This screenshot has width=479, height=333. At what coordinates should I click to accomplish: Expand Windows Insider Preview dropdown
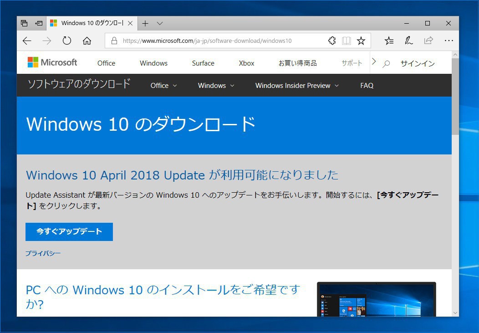[x=297, y=86]
